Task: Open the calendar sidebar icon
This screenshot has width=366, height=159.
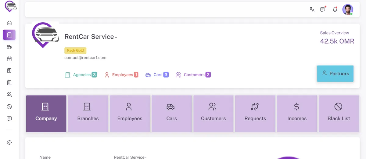Action: (9, 59)
